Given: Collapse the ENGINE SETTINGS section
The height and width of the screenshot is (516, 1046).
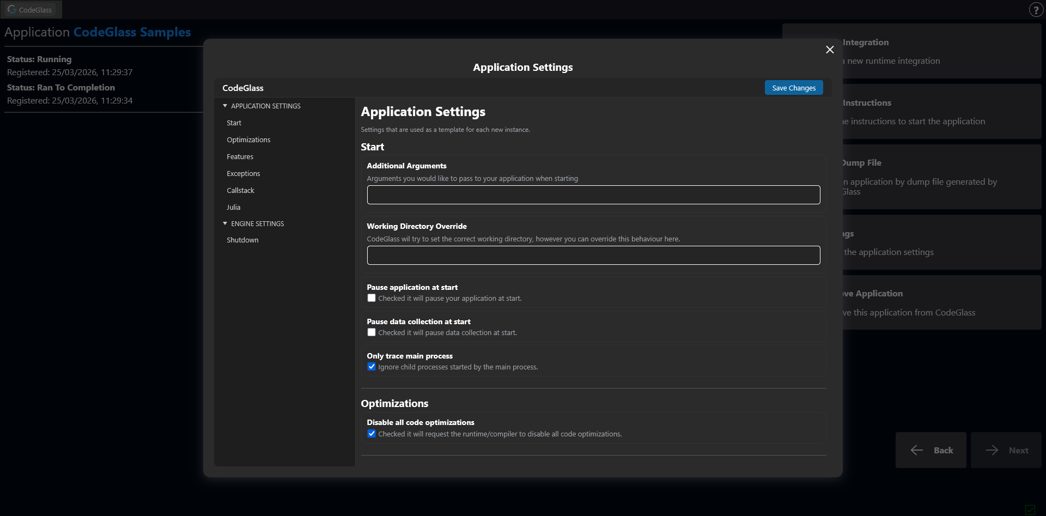Looking at the screenshot, I should (224, 223).
